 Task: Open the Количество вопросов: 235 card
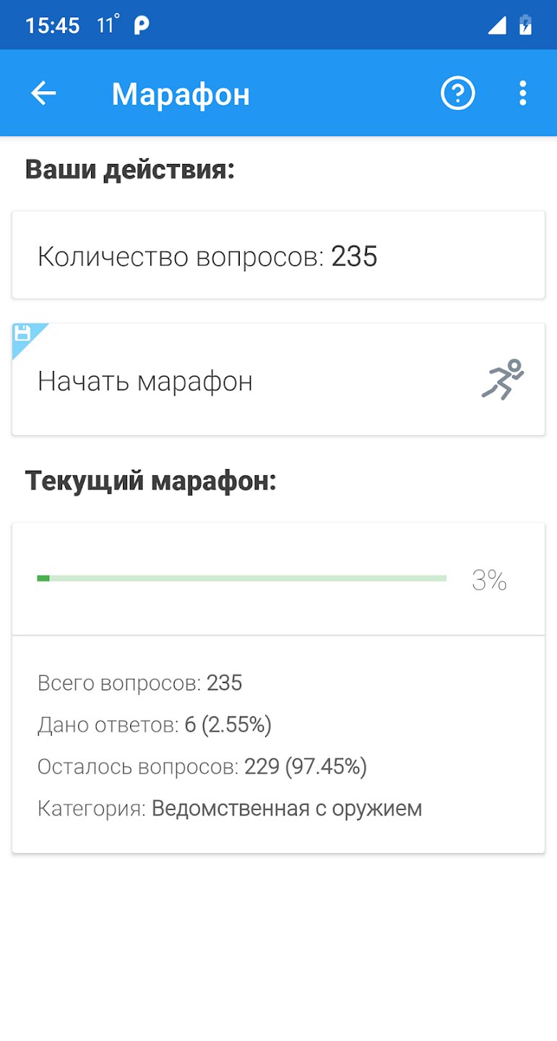pyautogui.click(x=278, y=255)
